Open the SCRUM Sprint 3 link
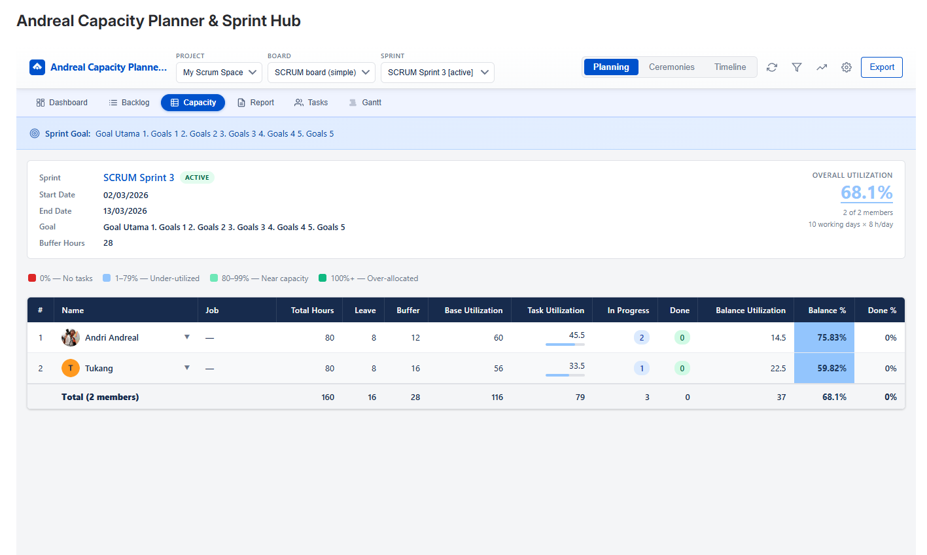Image resolution: width=927 pixels, height=555 pixels. (x=138, y=177)
